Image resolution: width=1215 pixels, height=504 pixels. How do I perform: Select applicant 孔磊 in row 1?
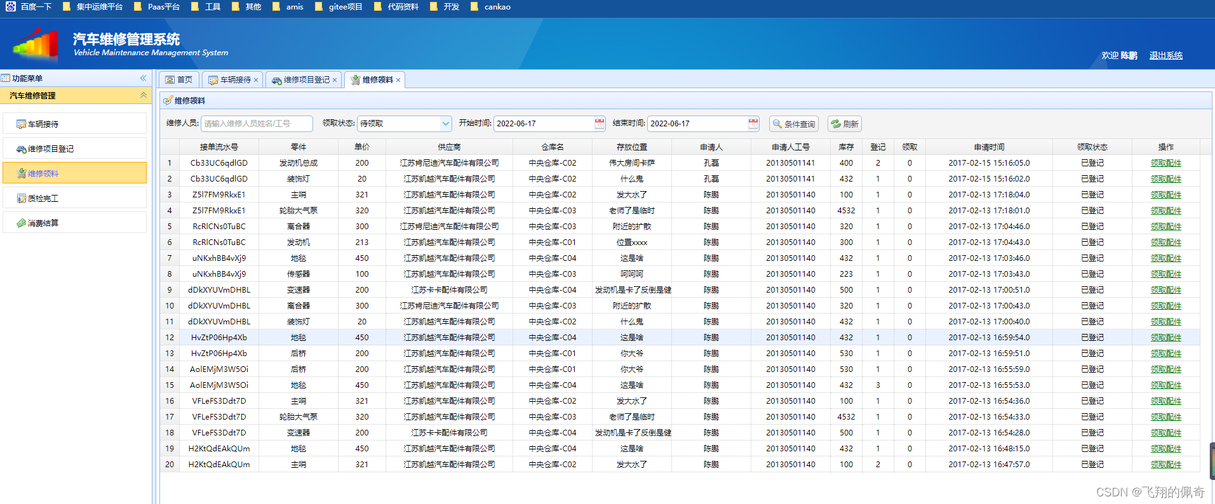pos(711,163)
